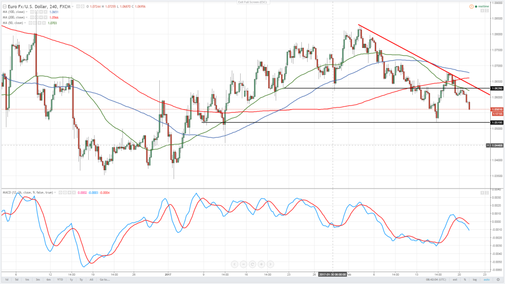Open the MACD indicator dropdown arrow
The image size is (505, 284).
pos(55,193)
